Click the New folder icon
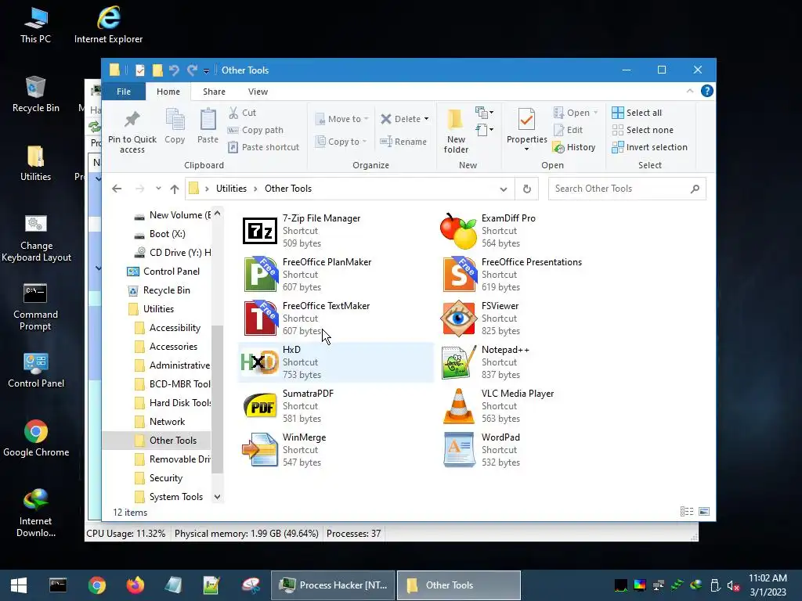The height and width of the screenshot is (601, 802). (455, 120)
